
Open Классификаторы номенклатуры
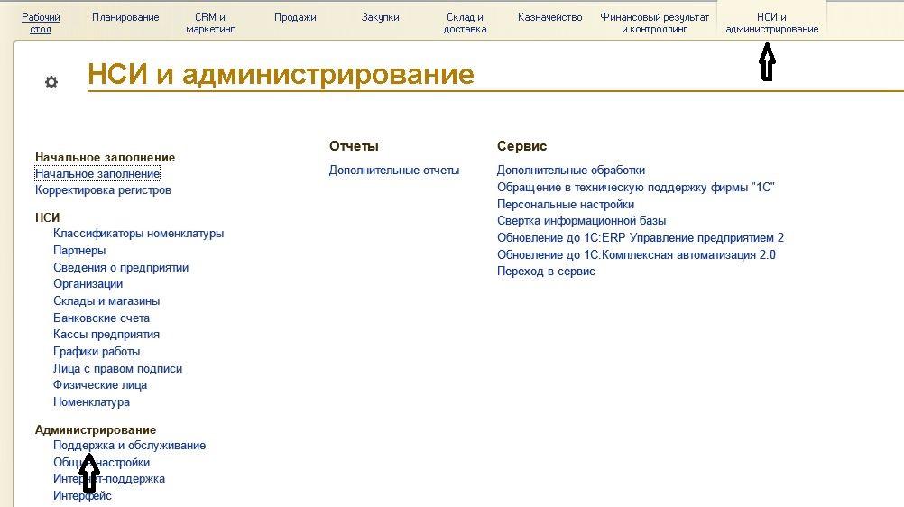(x=138, y=234)
